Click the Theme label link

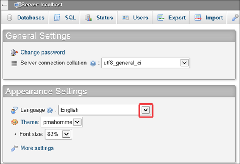[29, 122]
